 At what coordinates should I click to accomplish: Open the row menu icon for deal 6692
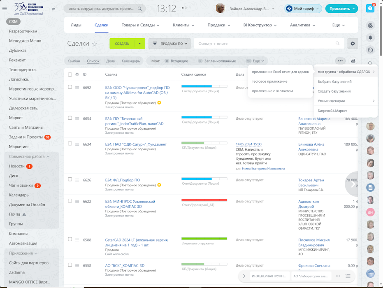pos(77,88)
